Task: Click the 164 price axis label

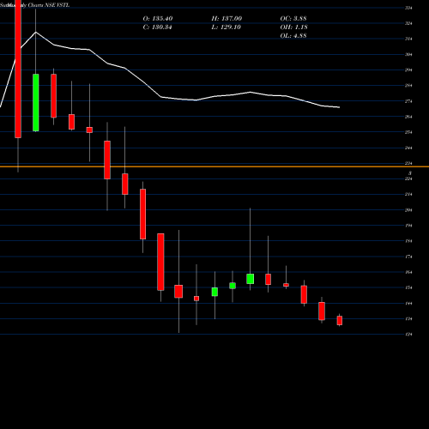Action: click(x=408, y=272)
